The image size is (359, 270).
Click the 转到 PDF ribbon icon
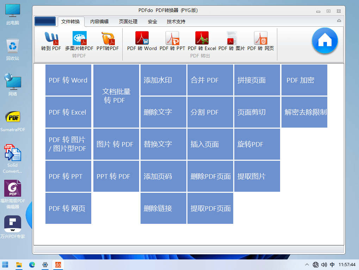[51, 41]
